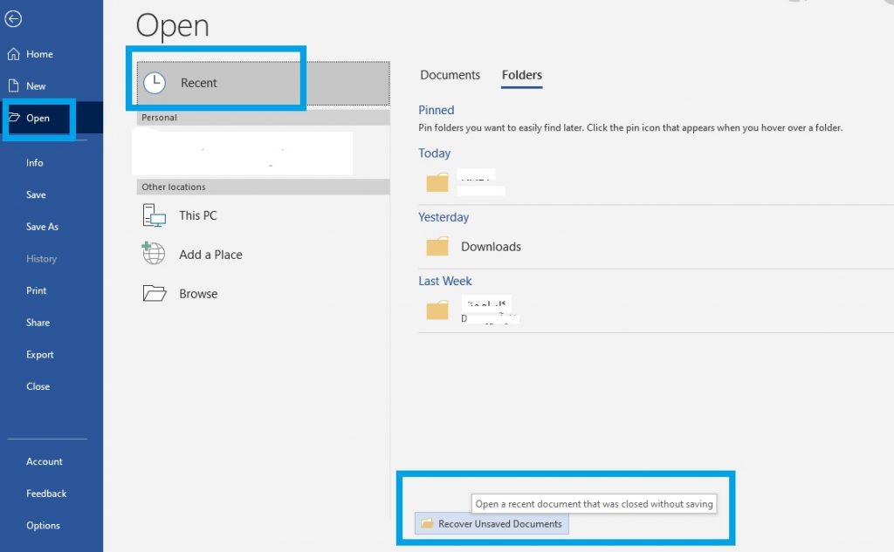Select History in the sidebar
894x552 pixels.
(x=41, y=259)
